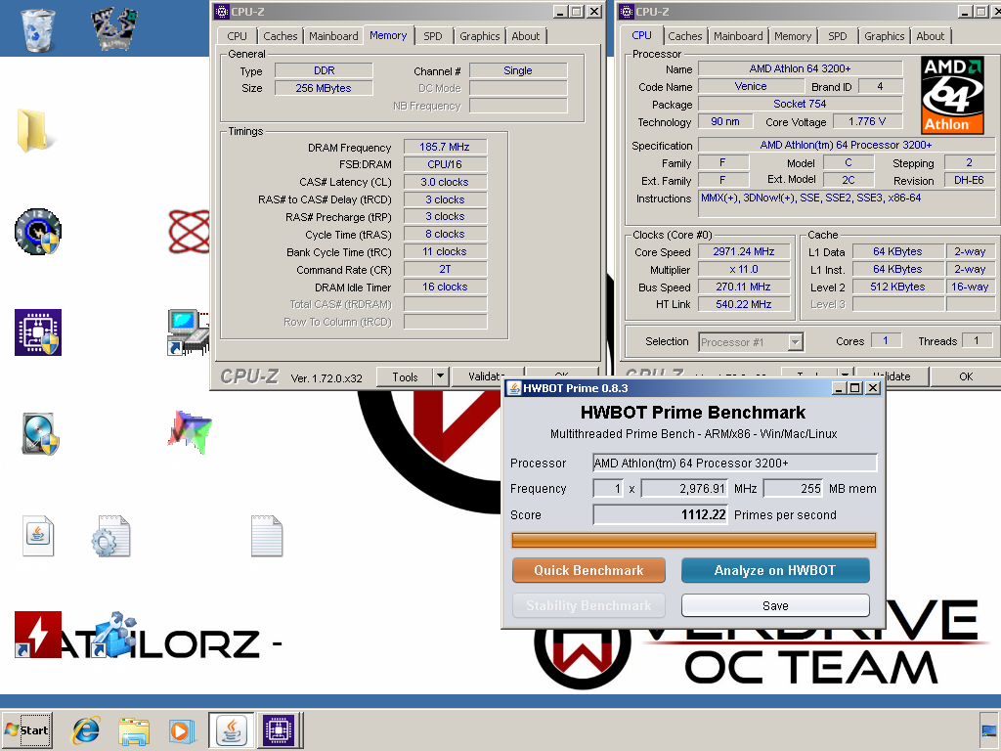1001x751 pixels.
Task: Open Graphics tab in left CPU-Z window
Action: tap(479, 36)
